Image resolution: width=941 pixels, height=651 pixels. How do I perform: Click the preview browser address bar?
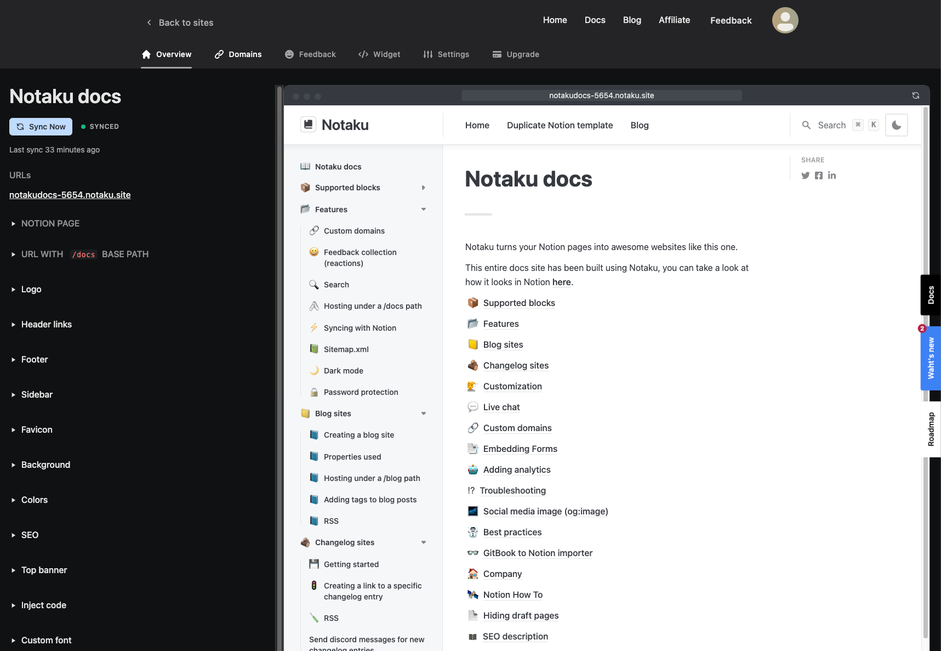coord(601,95)
